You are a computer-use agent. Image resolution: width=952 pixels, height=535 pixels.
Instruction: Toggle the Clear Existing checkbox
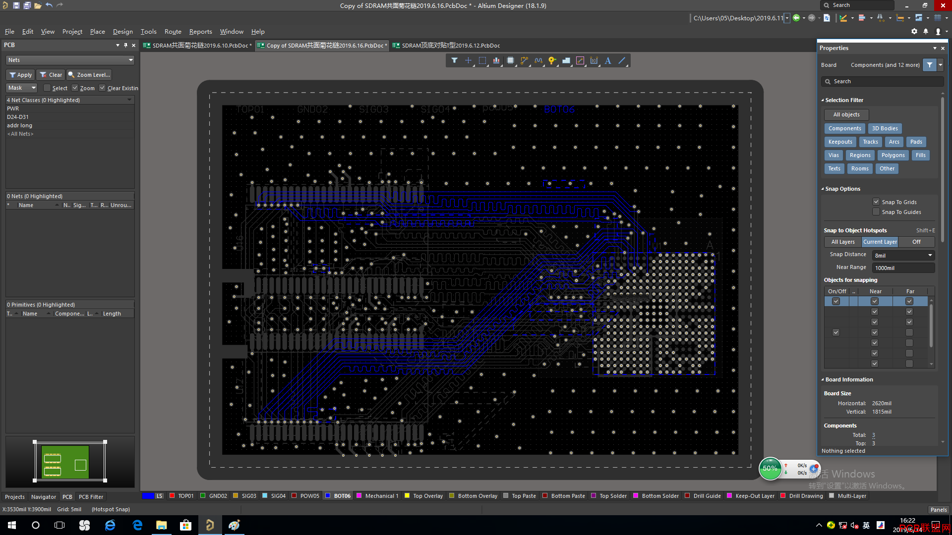click(102, 88)
